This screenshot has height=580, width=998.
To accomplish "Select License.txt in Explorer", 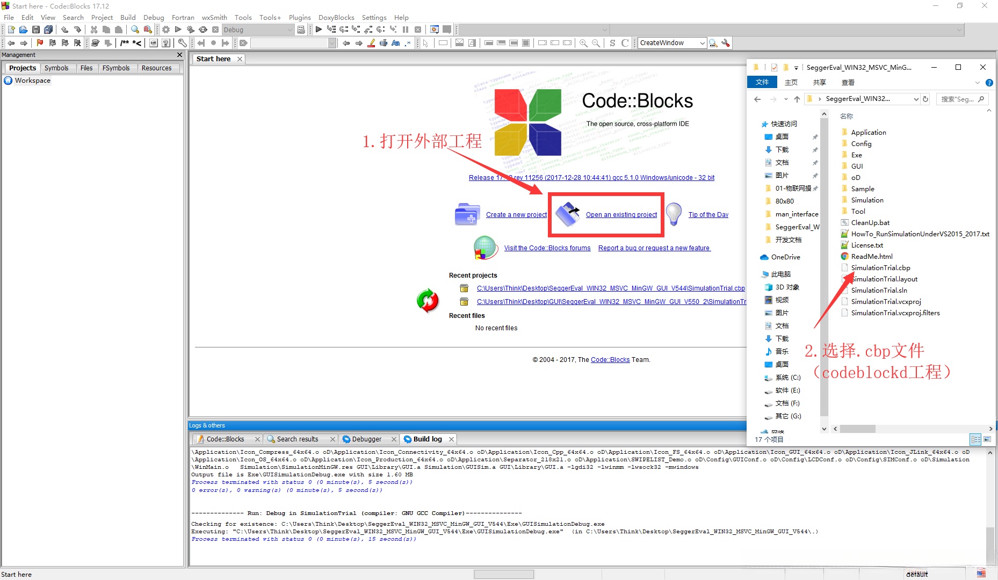I will click(867, 245).
